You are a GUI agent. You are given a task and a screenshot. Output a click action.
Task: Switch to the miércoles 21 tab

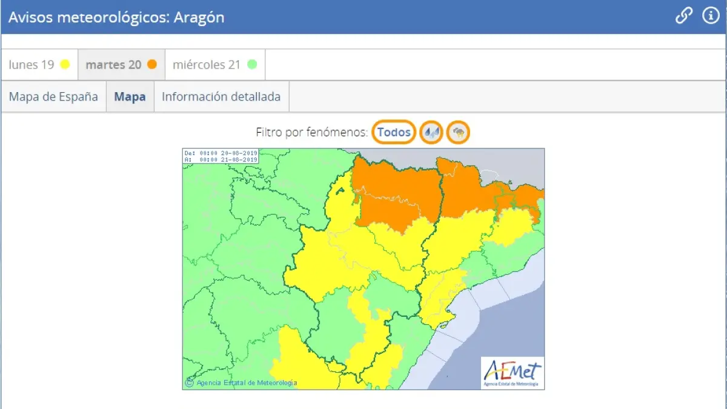(x=214, y=65)
